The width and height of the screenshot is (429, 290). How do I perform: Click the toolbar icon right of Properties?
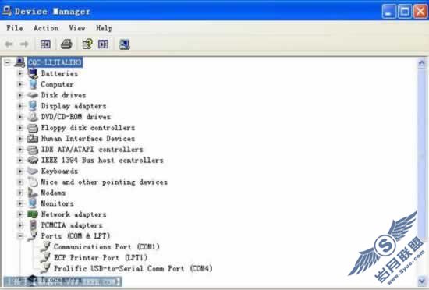coord(104,44)
